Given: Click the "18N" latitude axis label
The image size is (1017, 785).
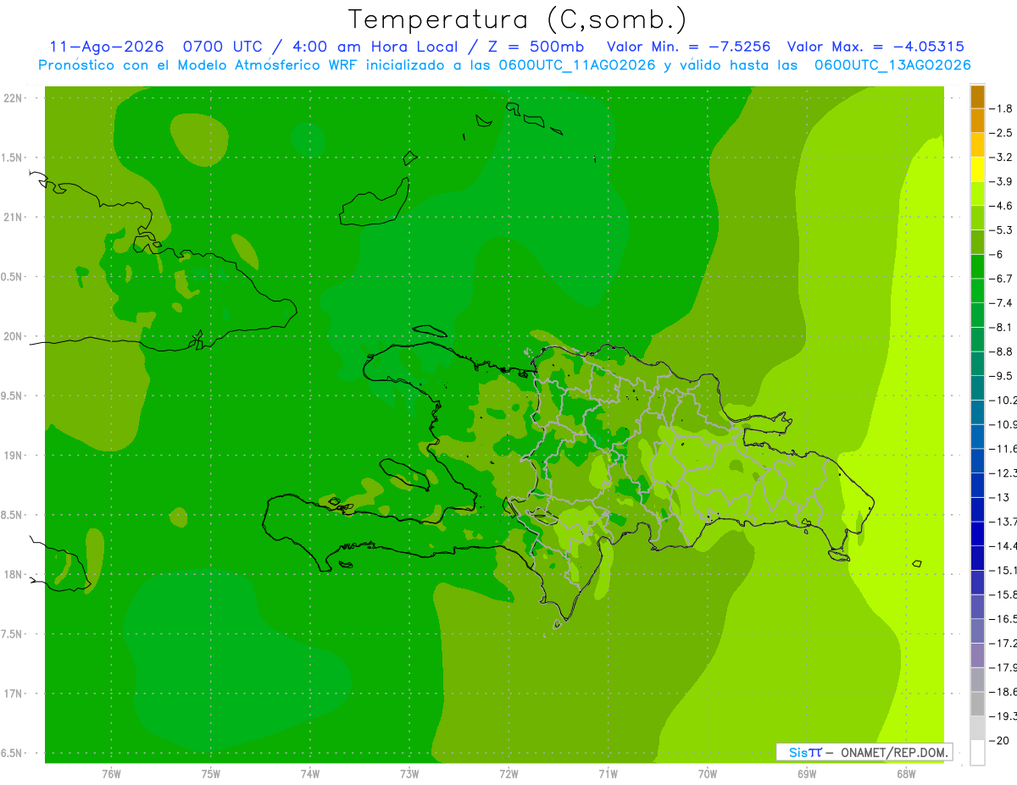Looking at the screenshot, I should tap(14, 575).
